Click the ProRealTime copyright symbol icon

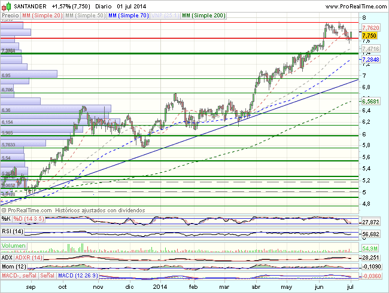5,210
